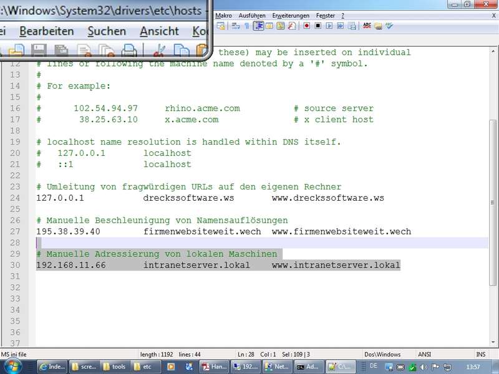Click the copy icon in magnified toolbar
This screenshot has width=499, height=374.
tap(182, 51)
